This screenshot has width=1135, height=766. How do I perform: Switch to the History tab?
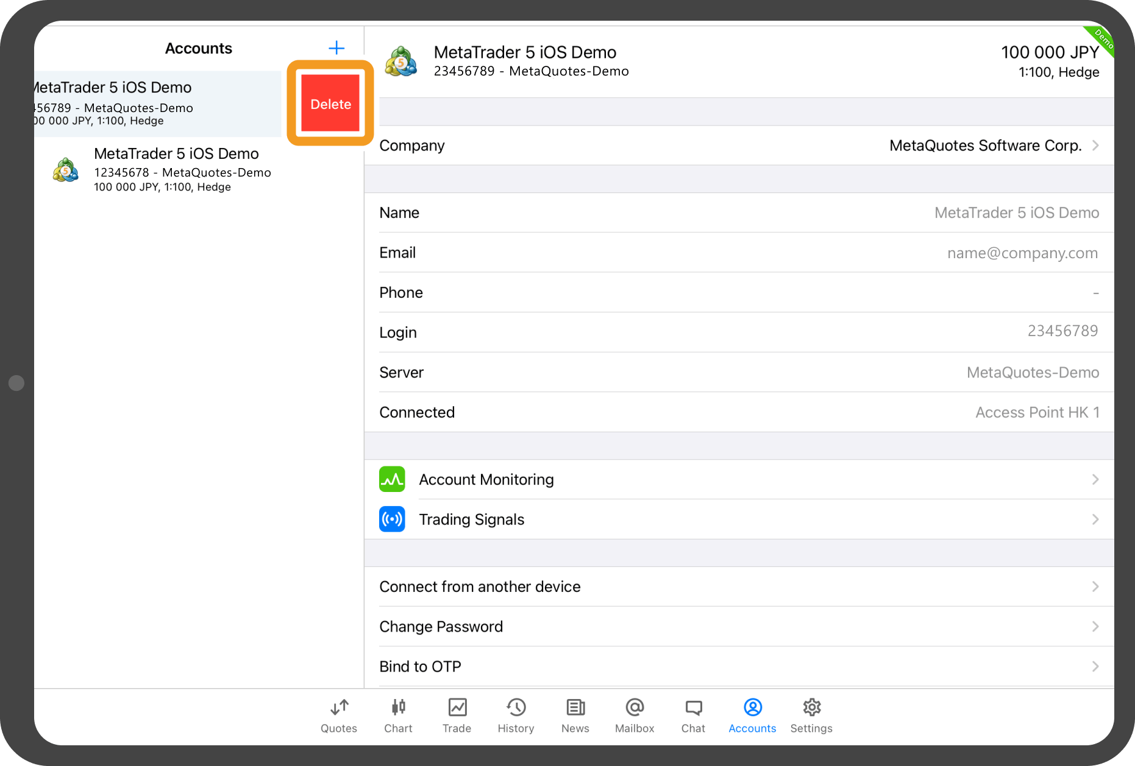pyautogui.click(x=516, y=716)
